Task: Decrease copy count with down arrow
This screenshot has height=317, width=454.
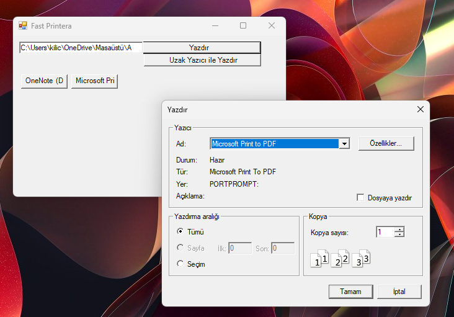Action: (x=399, y=234)
